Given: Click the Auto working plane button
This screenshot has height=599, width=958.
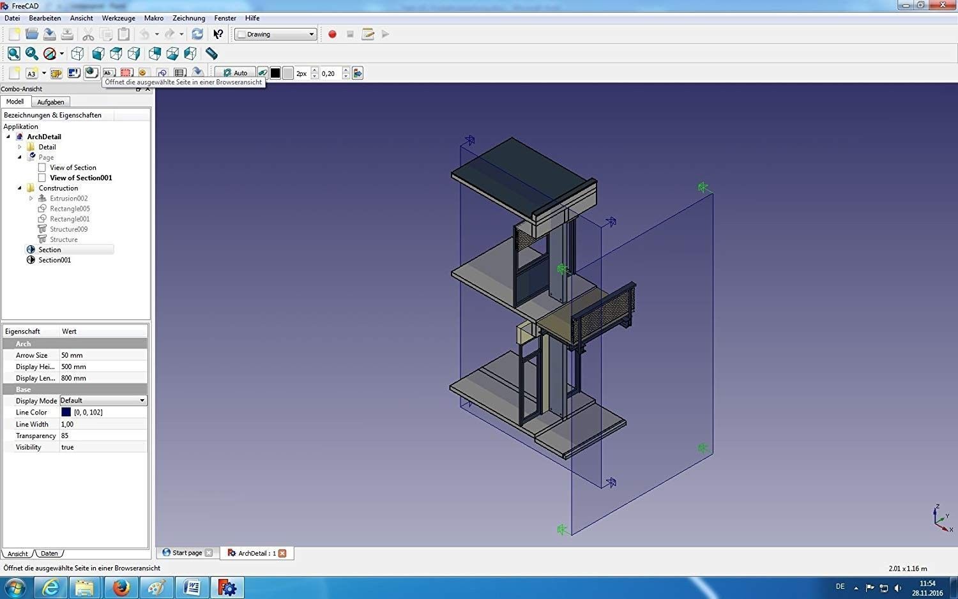Looking at the screenshot, I should click(235, 73).
